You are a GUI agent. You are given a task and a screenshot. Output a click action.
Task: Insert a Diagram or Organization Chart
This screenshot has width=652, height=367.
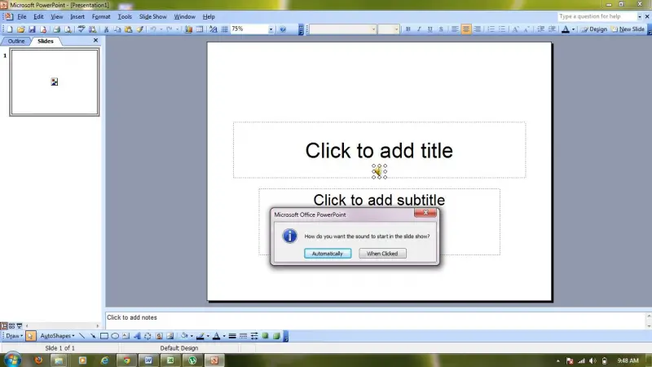(148, 336)
